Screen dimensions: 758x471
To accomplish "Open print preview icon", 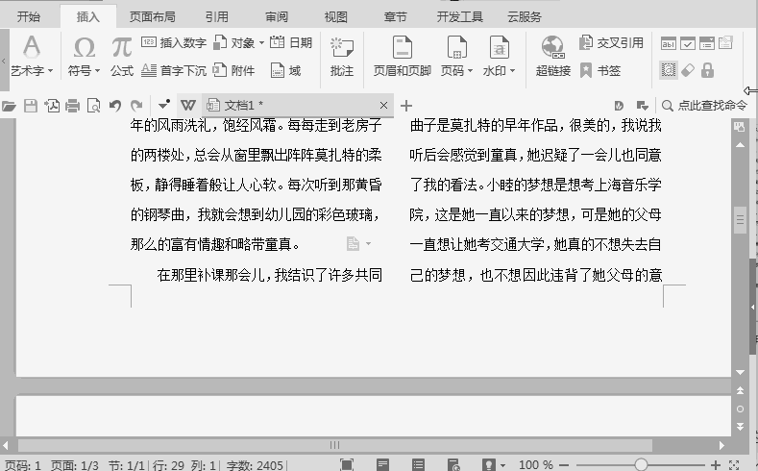I will pyautogui.click(x=93, y=106).
